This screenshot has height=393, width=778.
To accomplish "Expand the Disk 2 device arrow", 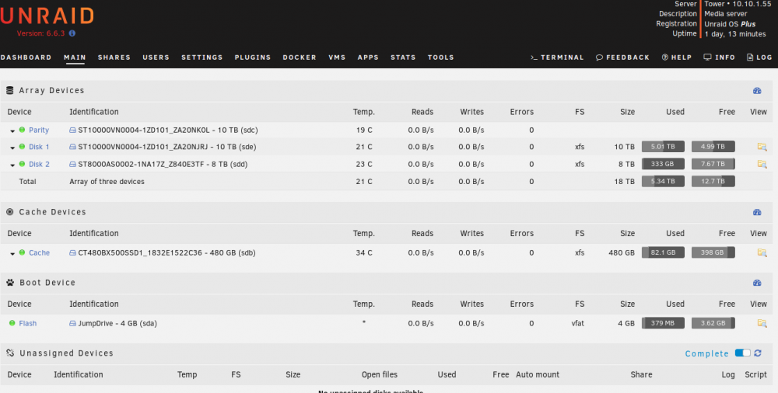I will (x=12, y=165).
